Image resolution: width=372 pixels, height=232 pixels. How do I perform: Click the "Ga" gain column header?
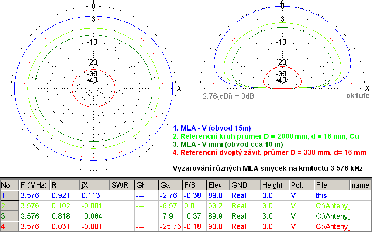click(165, 185)
